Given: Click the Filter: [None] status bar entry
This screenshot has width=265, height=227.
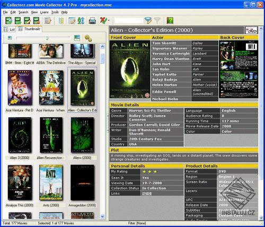Looking at the screenshot, I should [x=137, y=223].
